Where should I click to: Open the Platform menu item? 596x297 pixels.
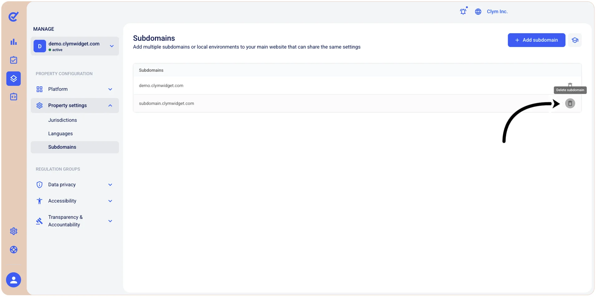click(58, 89)
